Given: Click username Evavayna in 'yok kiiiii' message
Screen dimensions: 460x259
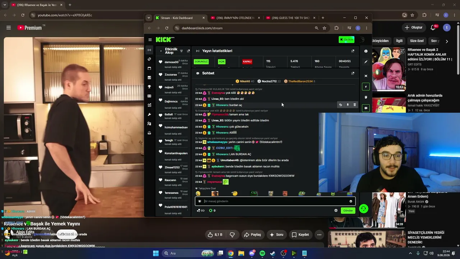Looking at the screenshot, I should (218, 93).
